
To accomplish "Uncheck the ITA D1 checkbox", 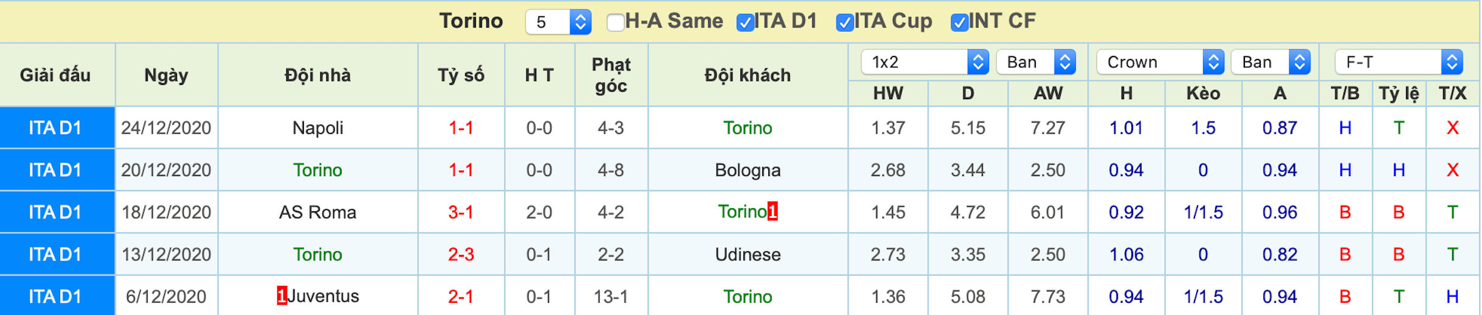I will pos(745,22).
